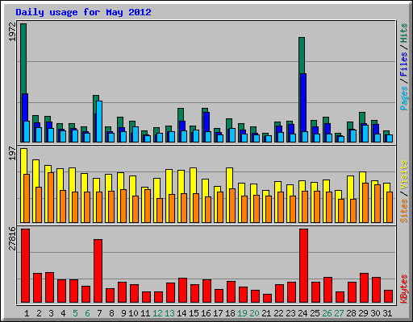The height and width of the screenshot is (322, 413).
Task: Click day label 31 on the x-axis
Action: pos(387,313)
